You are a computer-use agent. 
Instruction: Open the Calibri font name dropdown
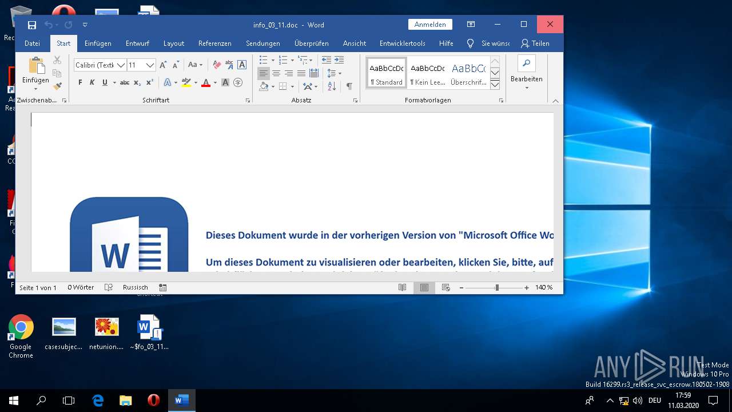(121, 65)
